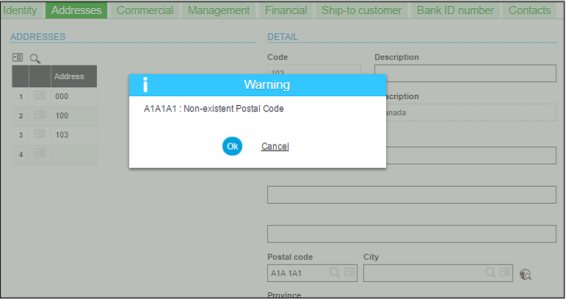Click the search magnifier above Addresses grid
This screenshot has height=299, width=566.
point(35,58)
